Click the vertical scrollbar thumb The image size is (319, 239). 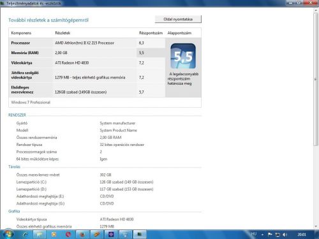(x=316, y=79)
